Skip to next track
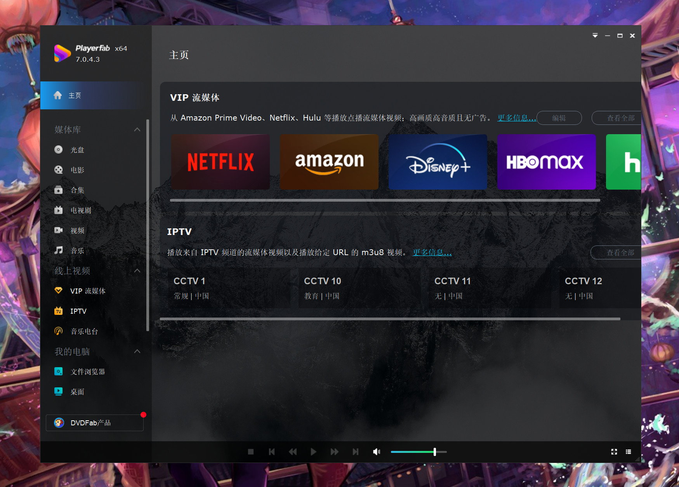Image resolution: width=679 pixels, height=487 pixels. tap(355, 452)
